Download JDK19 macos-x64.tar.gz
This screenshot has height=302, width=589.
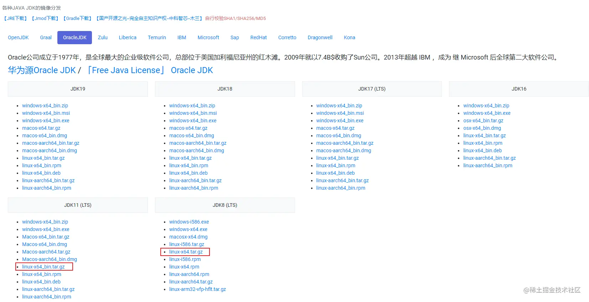point(41,128)
